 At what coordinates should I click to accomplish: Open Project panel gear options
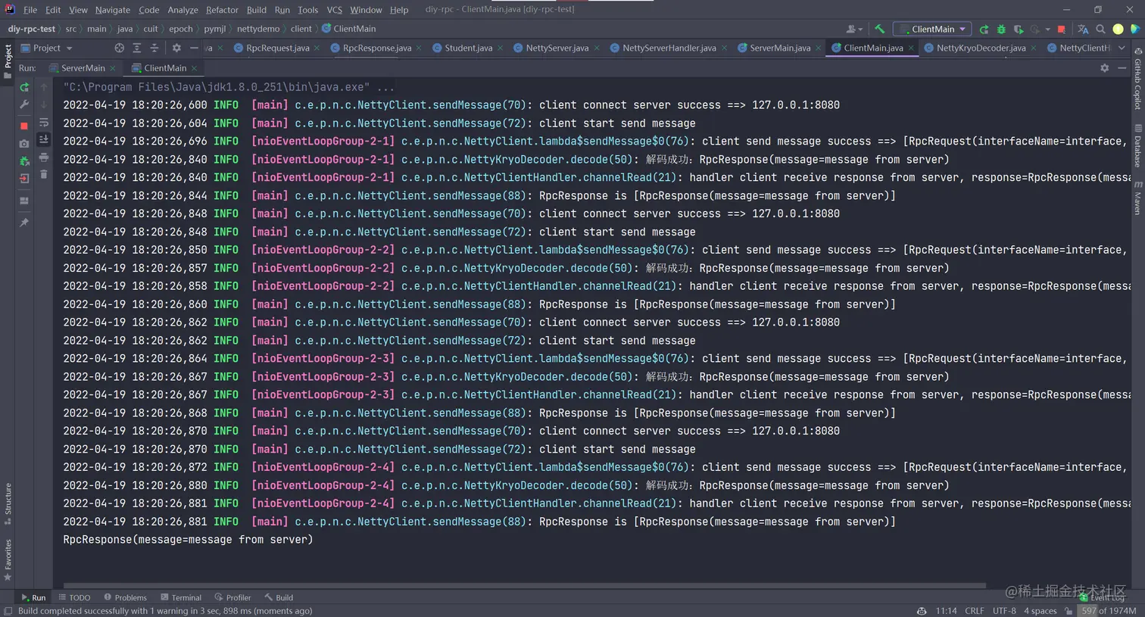pos(176,48)
